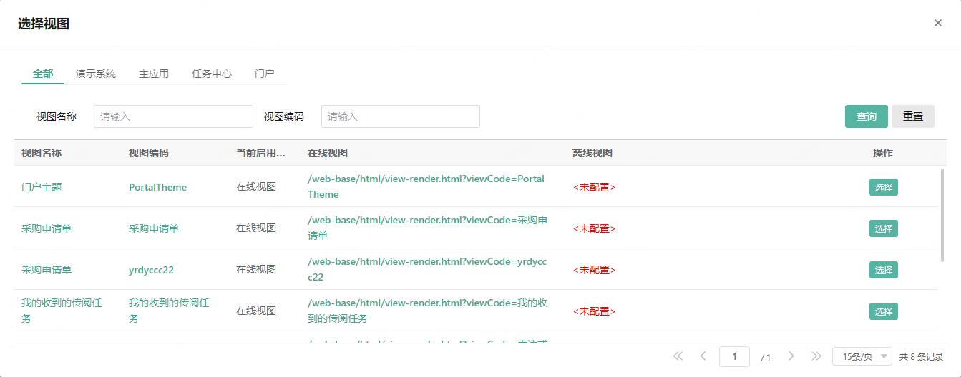961x377 pixels.
Task: Focus the 视图名称 input field
Action: (173, 116)
